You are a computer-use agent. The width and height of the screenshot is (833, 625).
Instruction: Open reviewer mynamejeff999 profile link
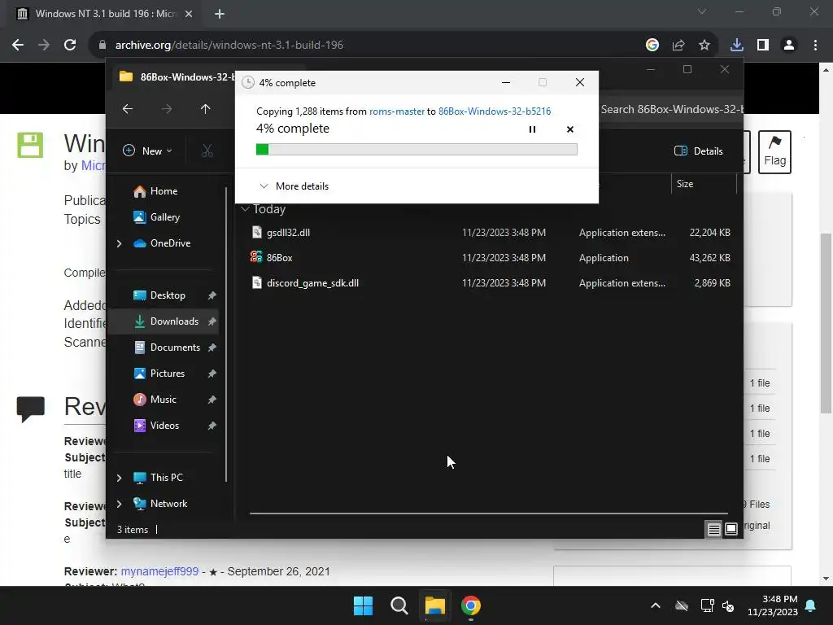pos(159,571)
